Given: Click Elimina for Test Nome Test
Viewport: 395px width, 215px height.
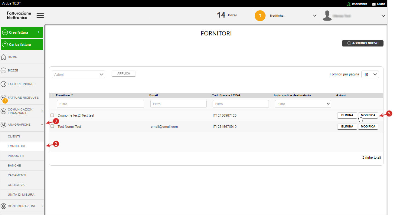Looking at the screenshot, I should pos(347,127).
